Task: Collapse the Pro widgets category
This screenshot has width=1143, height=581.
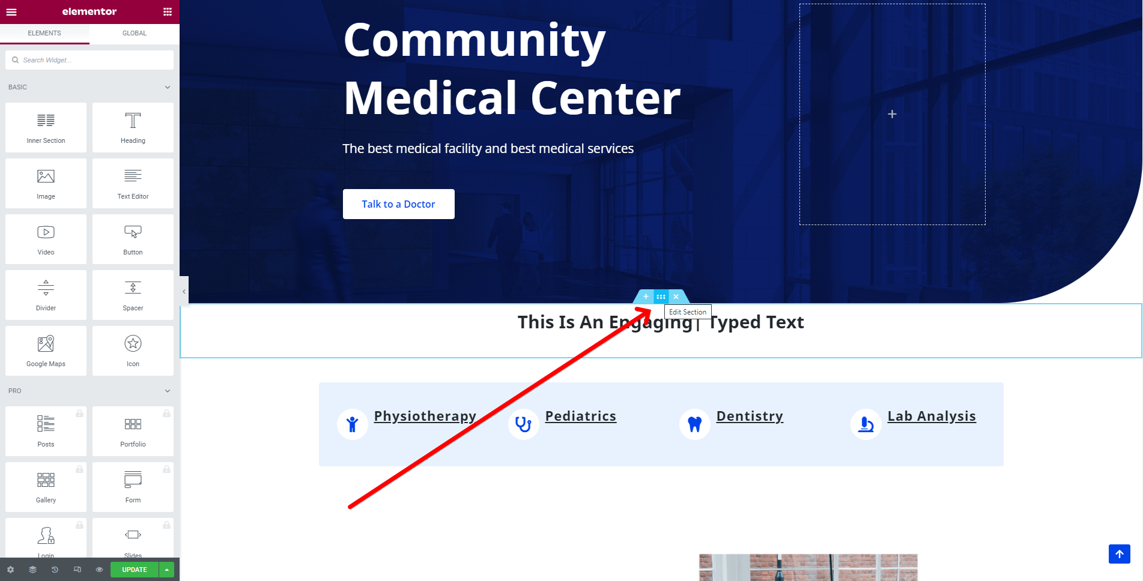Action: (168, 391)
